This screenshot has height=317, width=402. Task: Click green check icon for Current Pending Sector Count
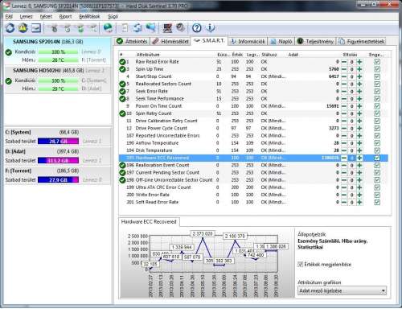[x=122, y=172]
